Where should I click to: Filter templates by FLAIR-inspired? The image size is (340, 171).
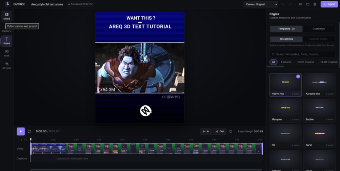[x=329, y=62]
